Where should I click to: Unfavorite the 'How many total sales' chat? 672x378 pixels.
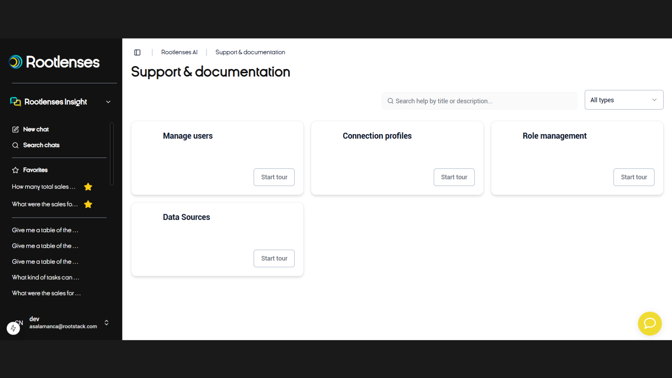pyautogui.click(x=88, y=187)
